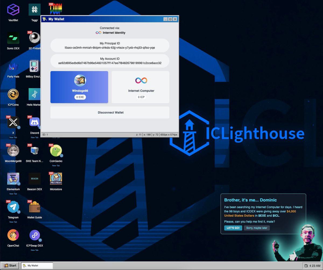Click the account ID hash ae92d695
This screenshot has height=270, width=323.
(x=110, y=63)
